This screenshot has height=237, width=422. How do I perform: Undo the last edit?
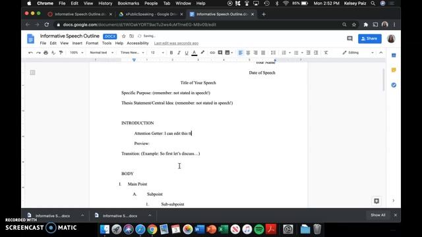pos(30,53)
